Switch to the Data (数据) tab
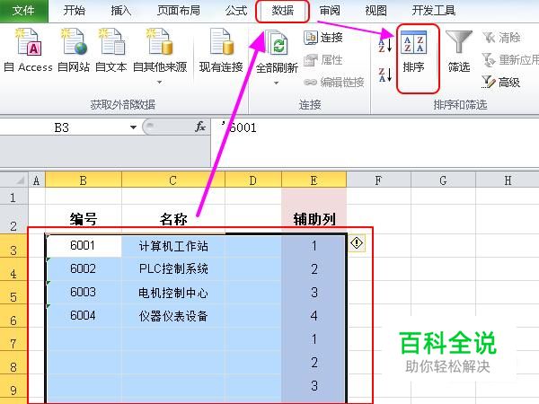Viewport: 539px width, 404px height. [283, 11]
